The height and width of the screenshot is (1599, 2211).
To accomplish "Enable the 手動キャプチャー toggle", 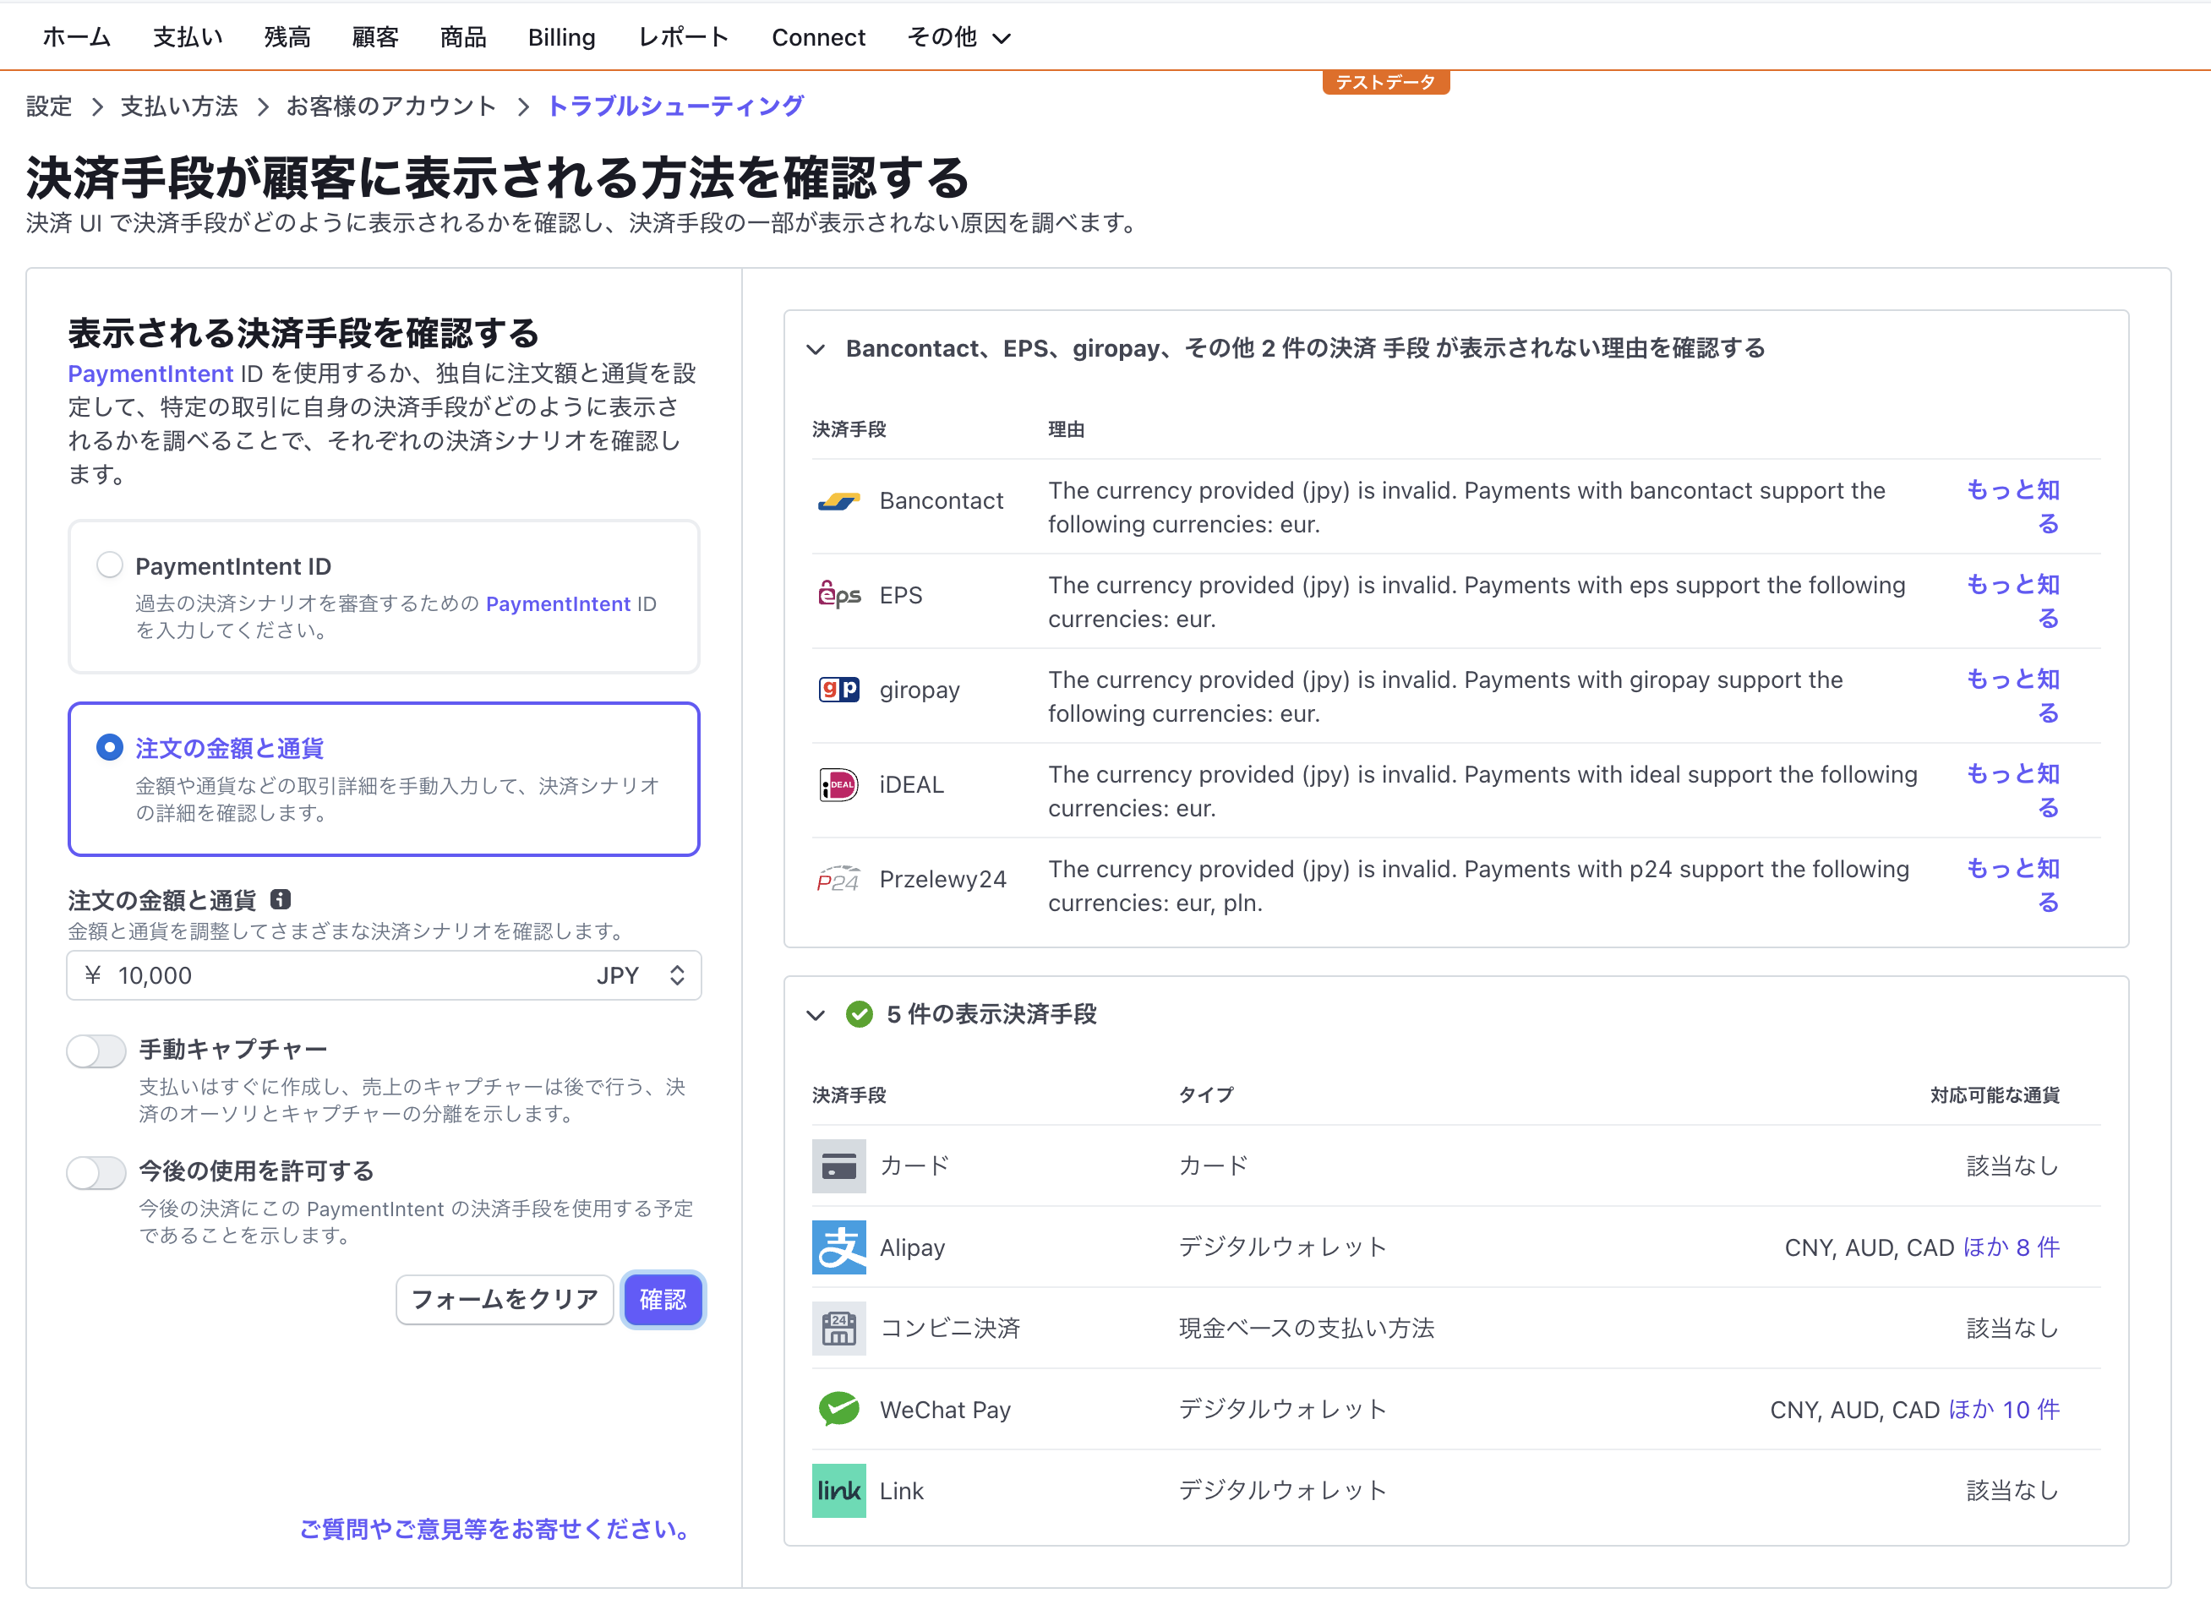I will pos(96,1051).
